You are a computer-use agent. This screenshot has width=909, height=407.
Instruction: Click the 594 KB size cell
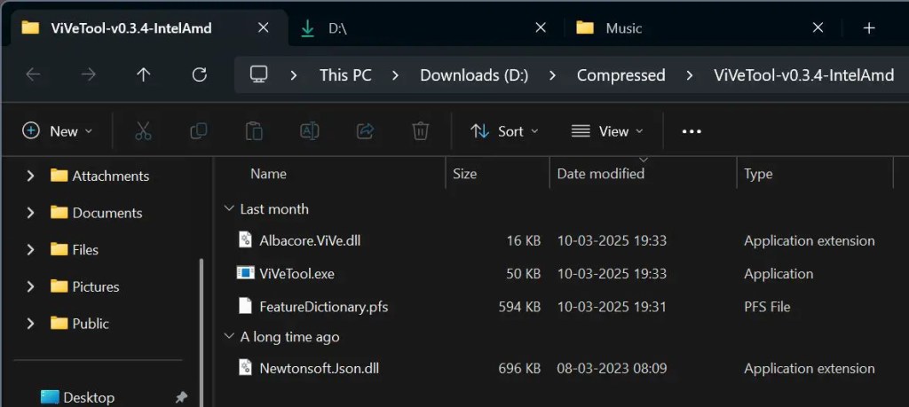click(519, 307)
